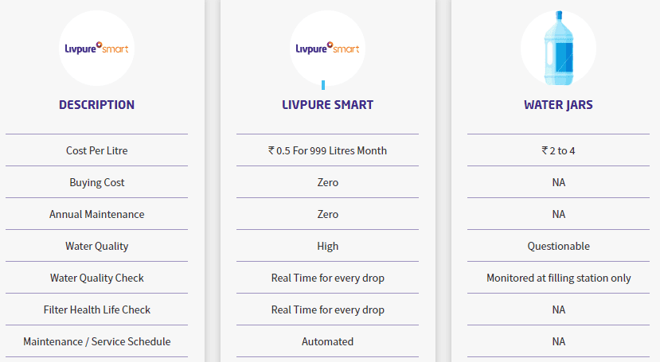
Task: Select the DESCRIPTION column heading
Action: 96,105
